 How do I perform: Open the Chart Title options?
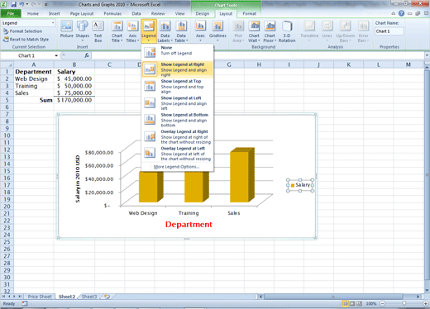coord(117,31)
